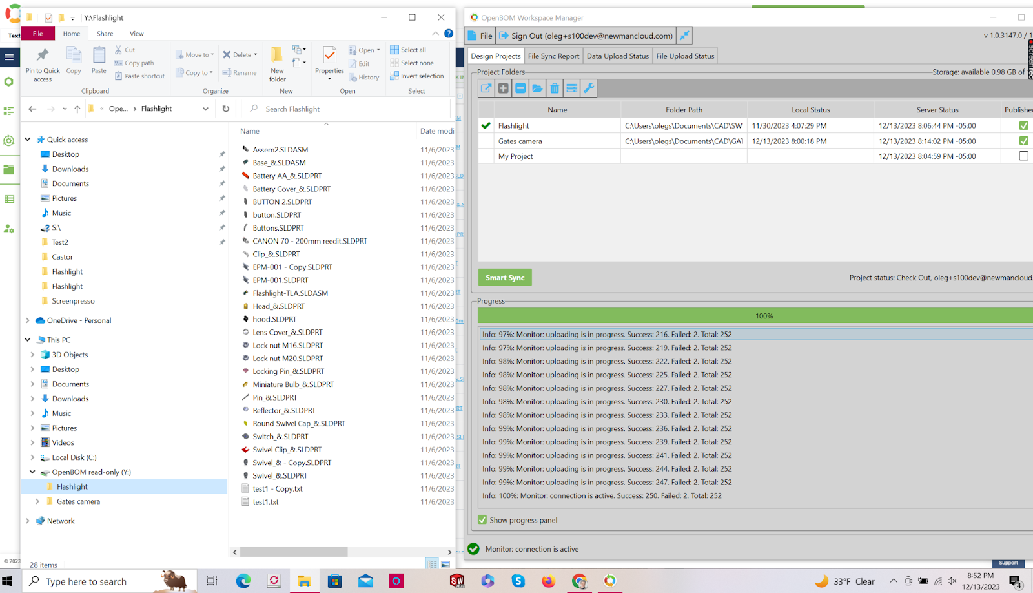Open the File menu in OpenBOM Workspace Manager
1033x593 pixels.
click(x=480, y=36)
